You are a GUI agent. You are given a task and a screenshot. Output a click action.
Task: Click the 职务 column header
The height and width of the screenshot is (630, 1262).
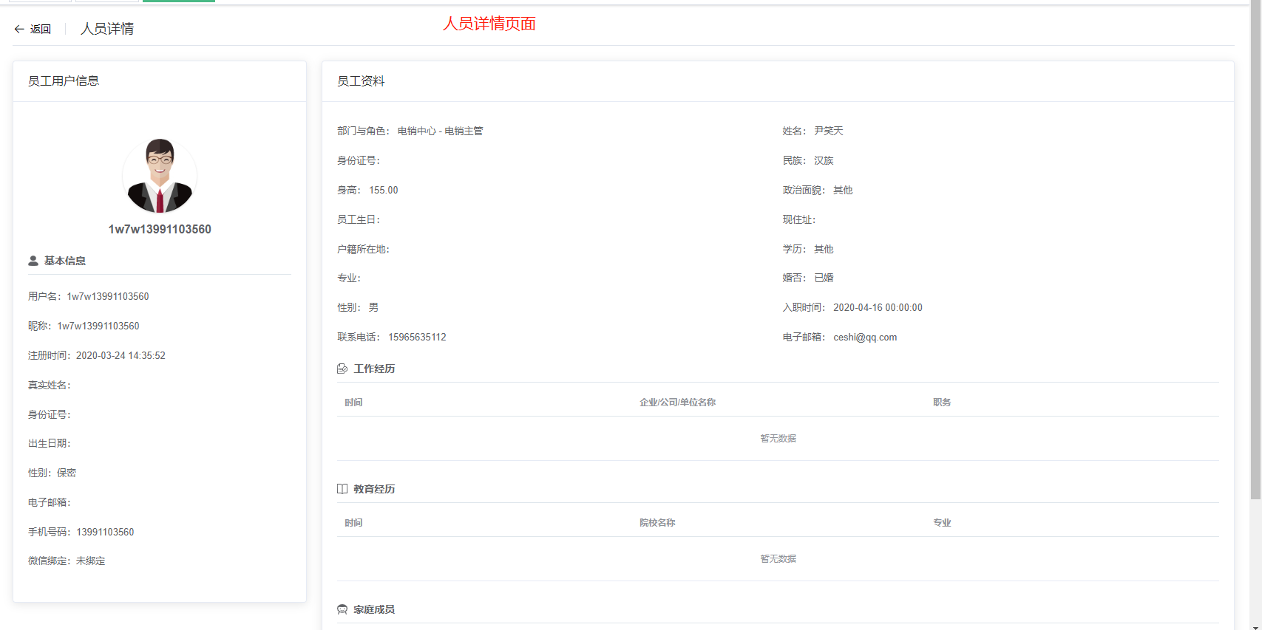[942, 403]
